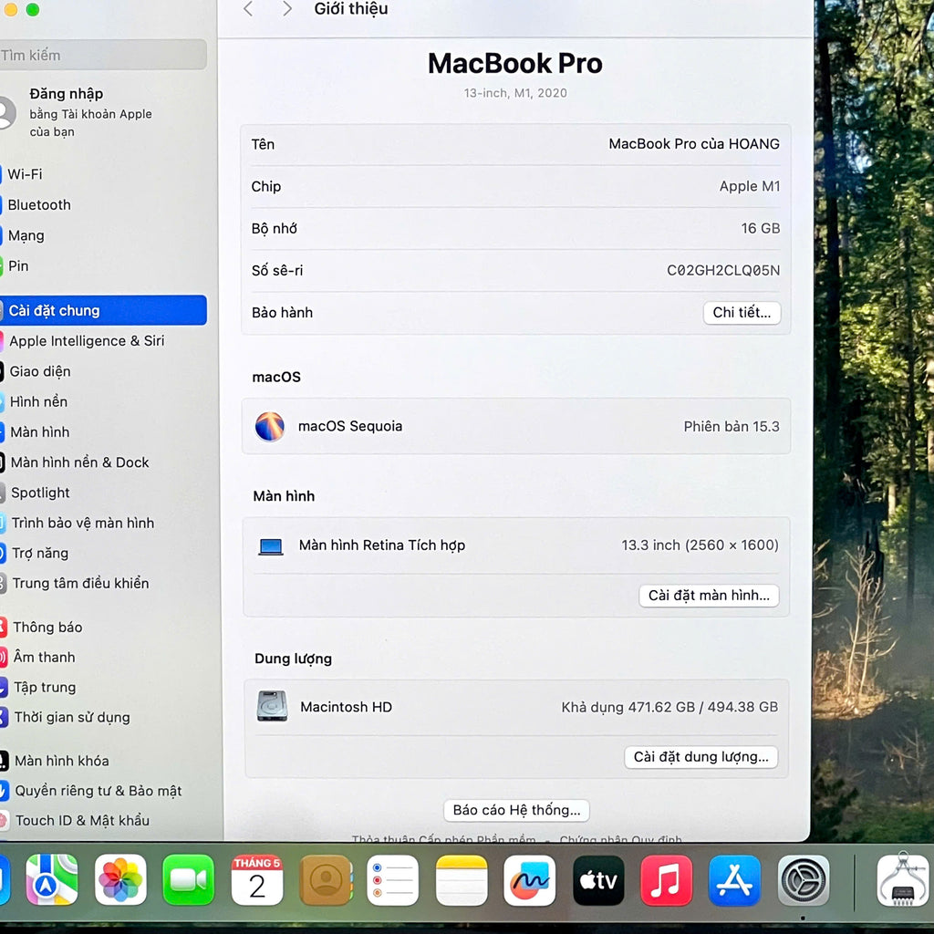The image size is (934, 934).
Task: Select Hình nền in sidebar
Action: point(102,401)
